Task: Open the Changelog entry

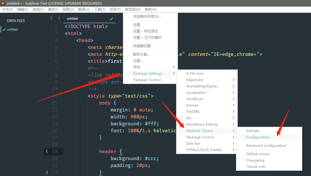Action: (x=256, y=160)
